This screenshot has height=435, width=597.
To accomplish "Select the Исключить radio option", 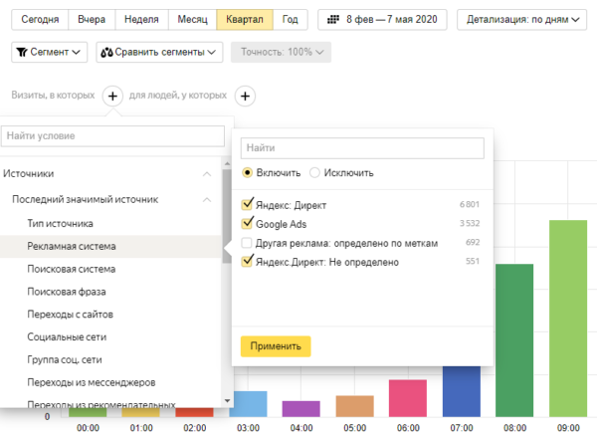I will (x=314, y=173).
